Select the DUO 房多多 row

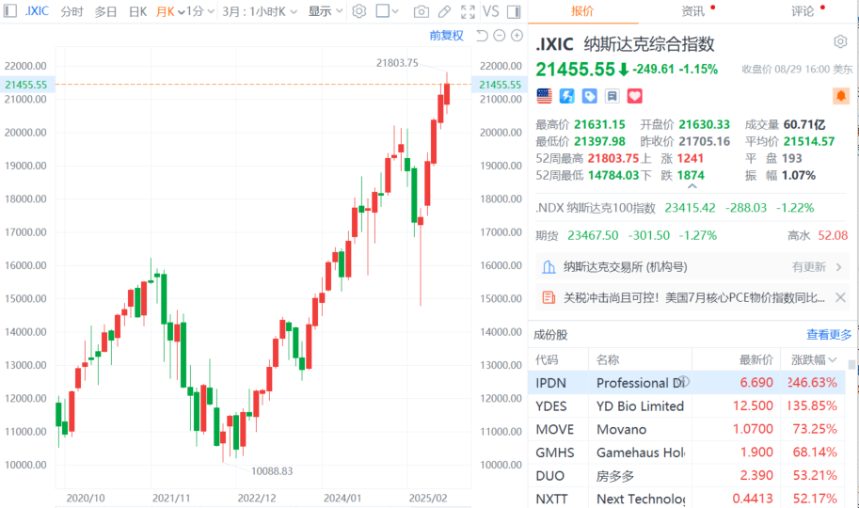687,476
